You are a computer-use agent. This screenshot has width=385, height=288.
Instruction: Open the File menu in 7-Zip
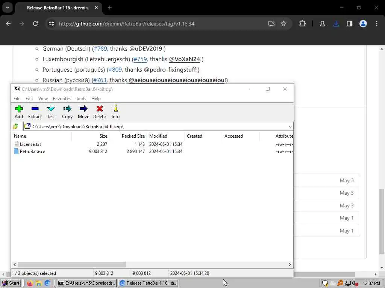(x=17, y=99)
